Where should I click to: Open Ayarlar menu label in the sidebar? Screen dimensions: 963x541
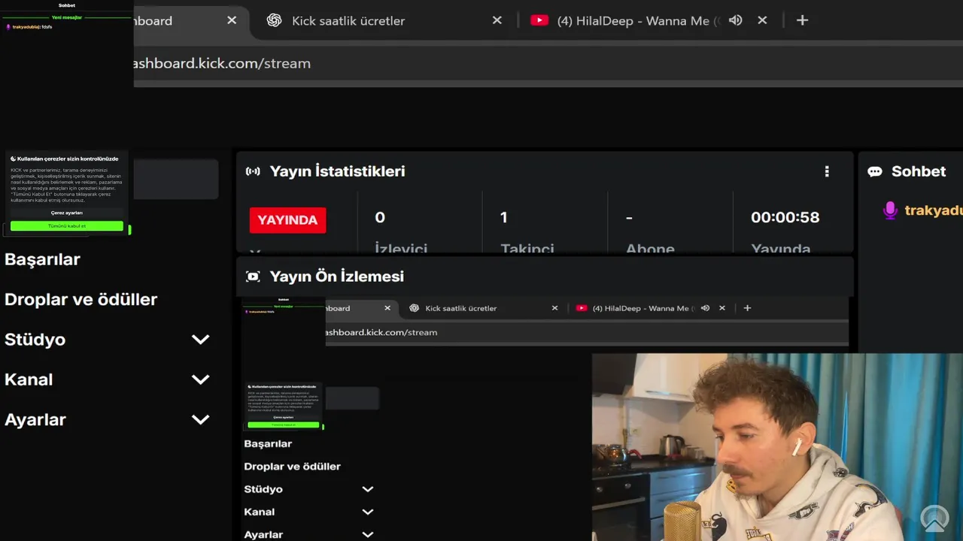pos(35,419)
